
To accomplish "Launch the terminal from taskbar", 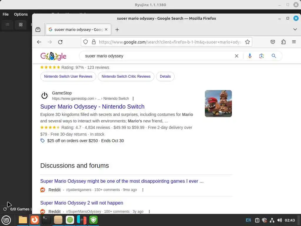I will tap(46, 220).
